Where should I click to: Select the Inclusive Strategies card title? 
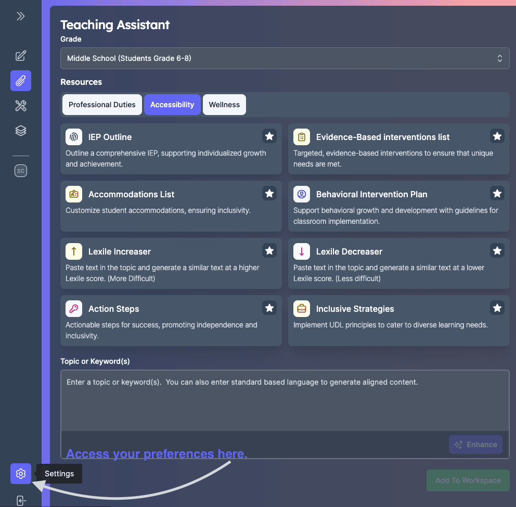355,309
